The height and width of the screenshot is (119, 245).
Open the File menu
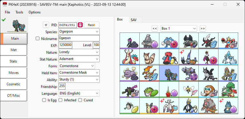pos(7,12)
